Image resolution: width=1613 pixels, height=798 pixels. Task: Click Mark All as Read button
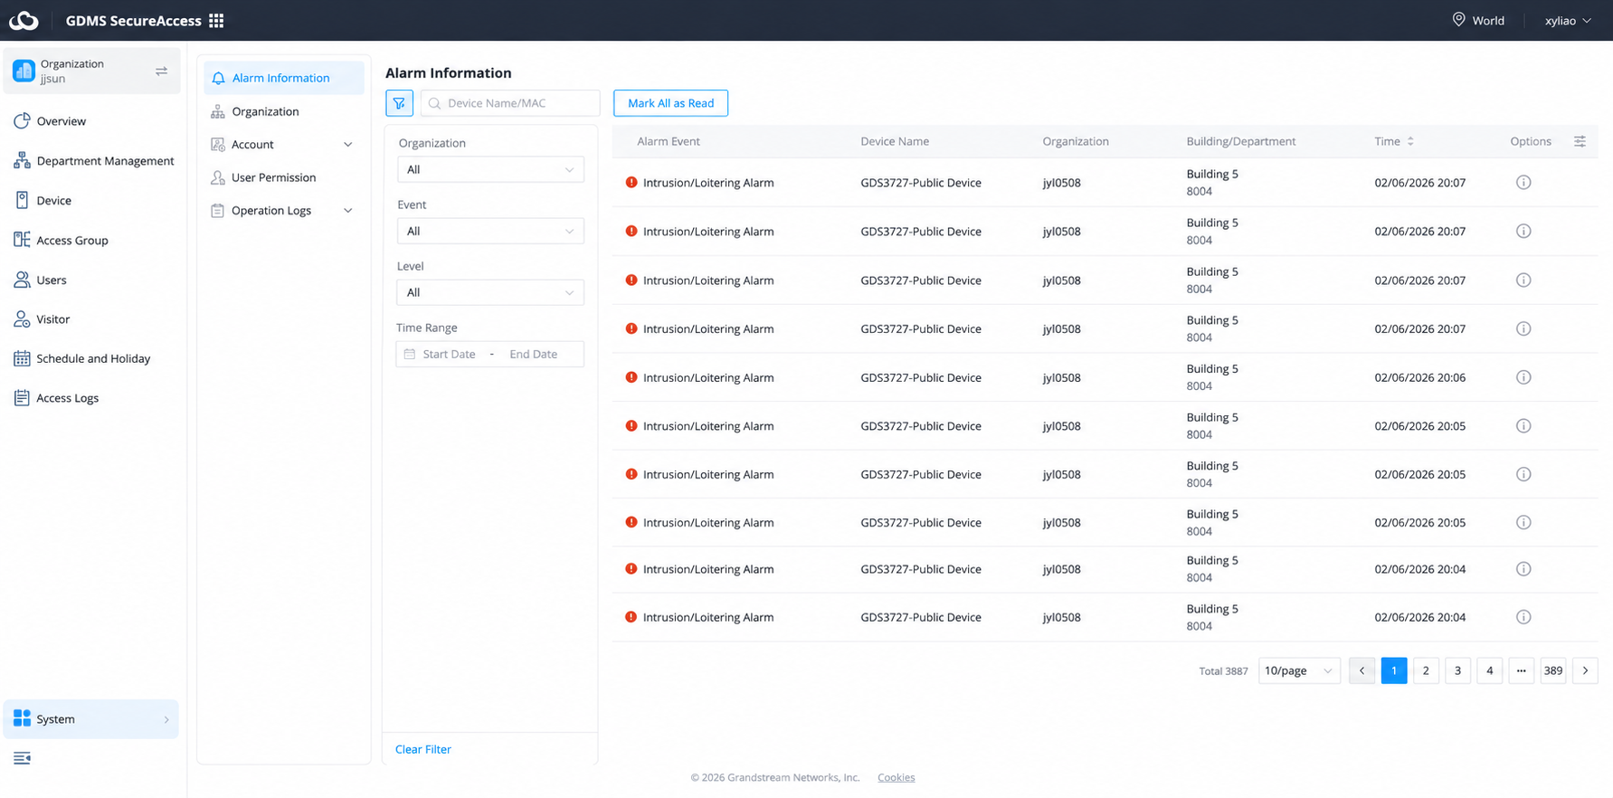click(x=670, y=103)
